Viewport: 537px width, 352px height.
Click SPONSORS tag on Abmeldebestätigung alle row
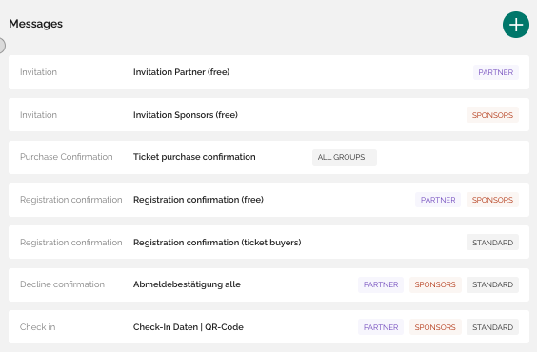[x=435, y=284]
